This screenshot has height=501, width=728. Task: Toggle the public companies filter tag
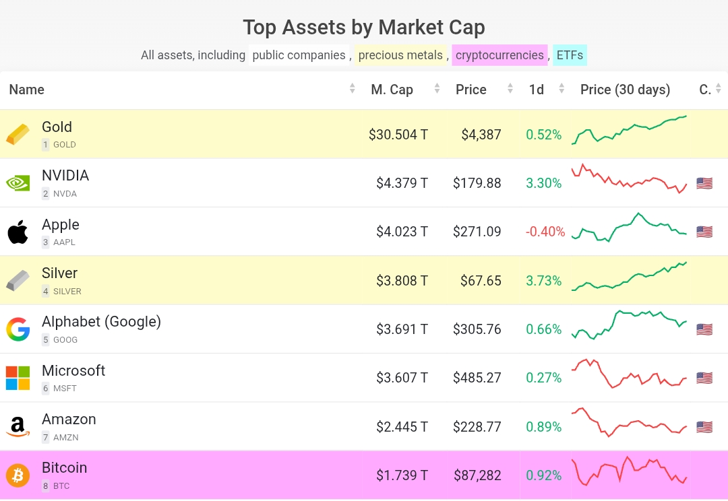point(299,55)
